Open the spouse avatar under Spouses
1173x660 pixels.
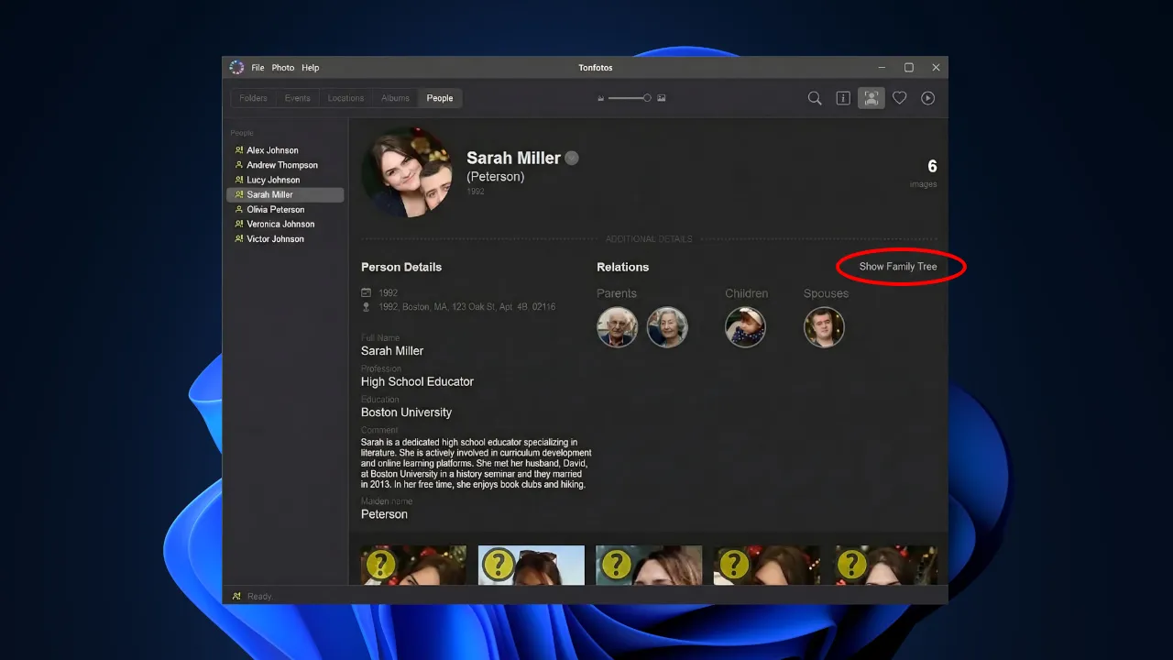point(824,327)
